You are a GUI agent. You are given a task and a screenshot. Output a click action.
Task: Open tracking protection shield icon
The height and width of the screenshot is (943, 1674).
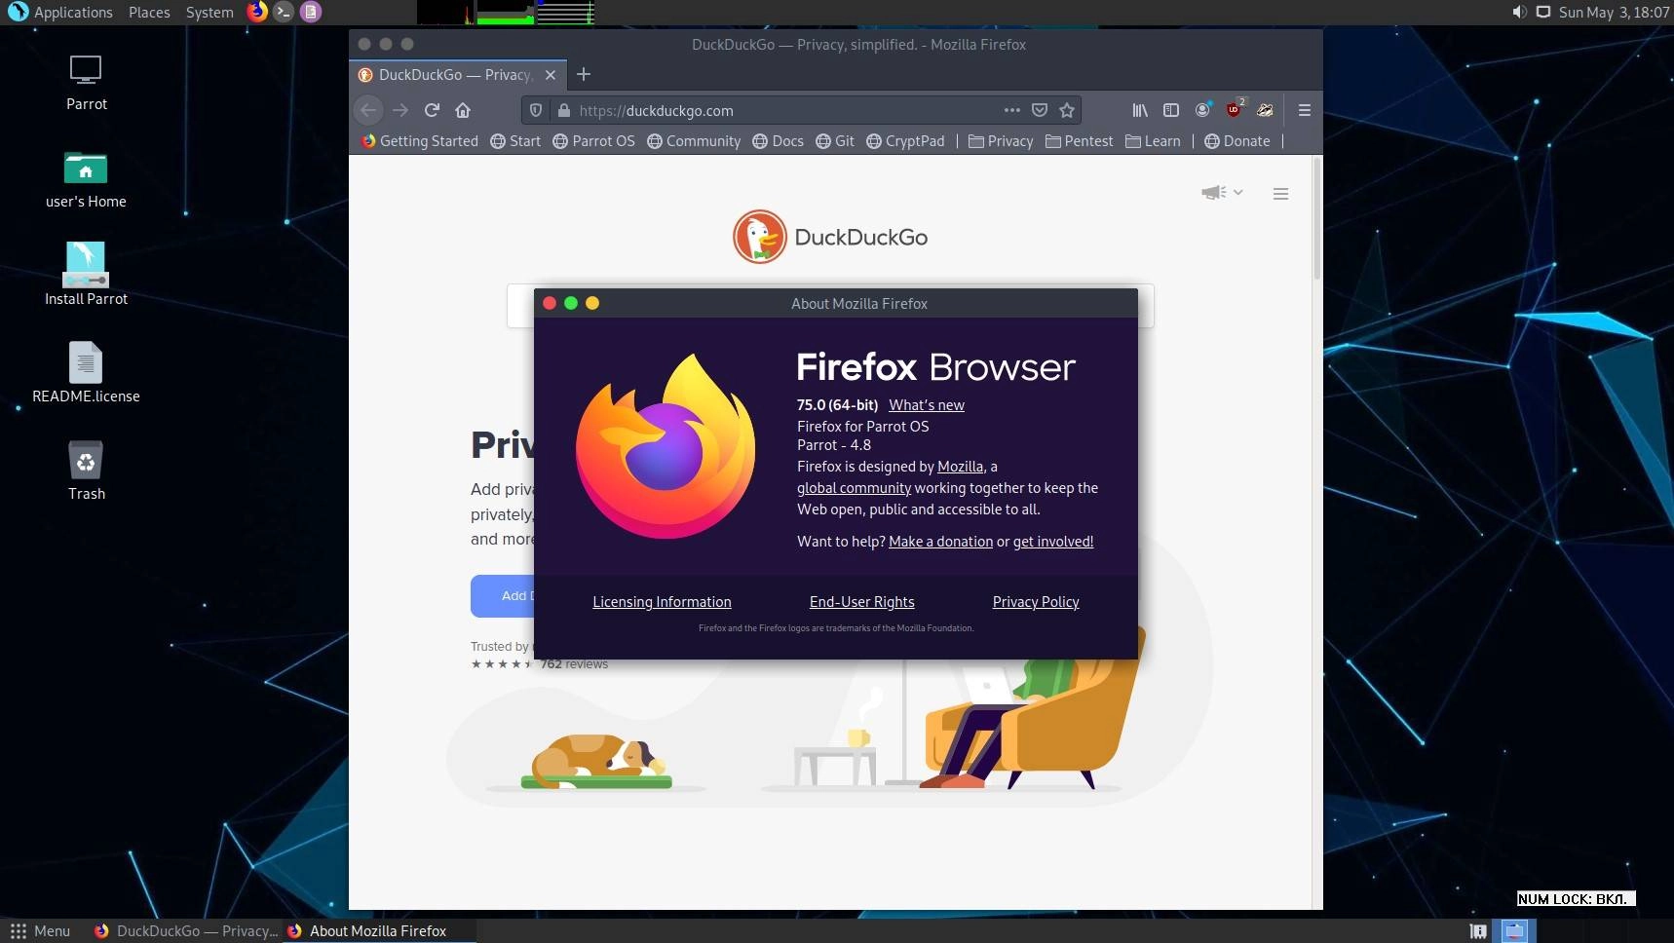pos(535,110)
